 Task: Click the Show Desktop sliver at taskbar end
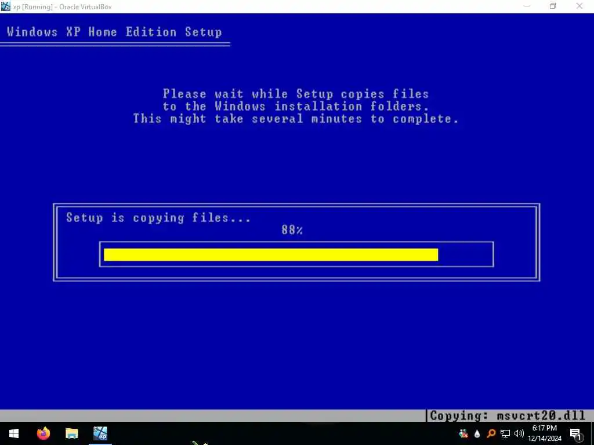[x=592, y=433]
